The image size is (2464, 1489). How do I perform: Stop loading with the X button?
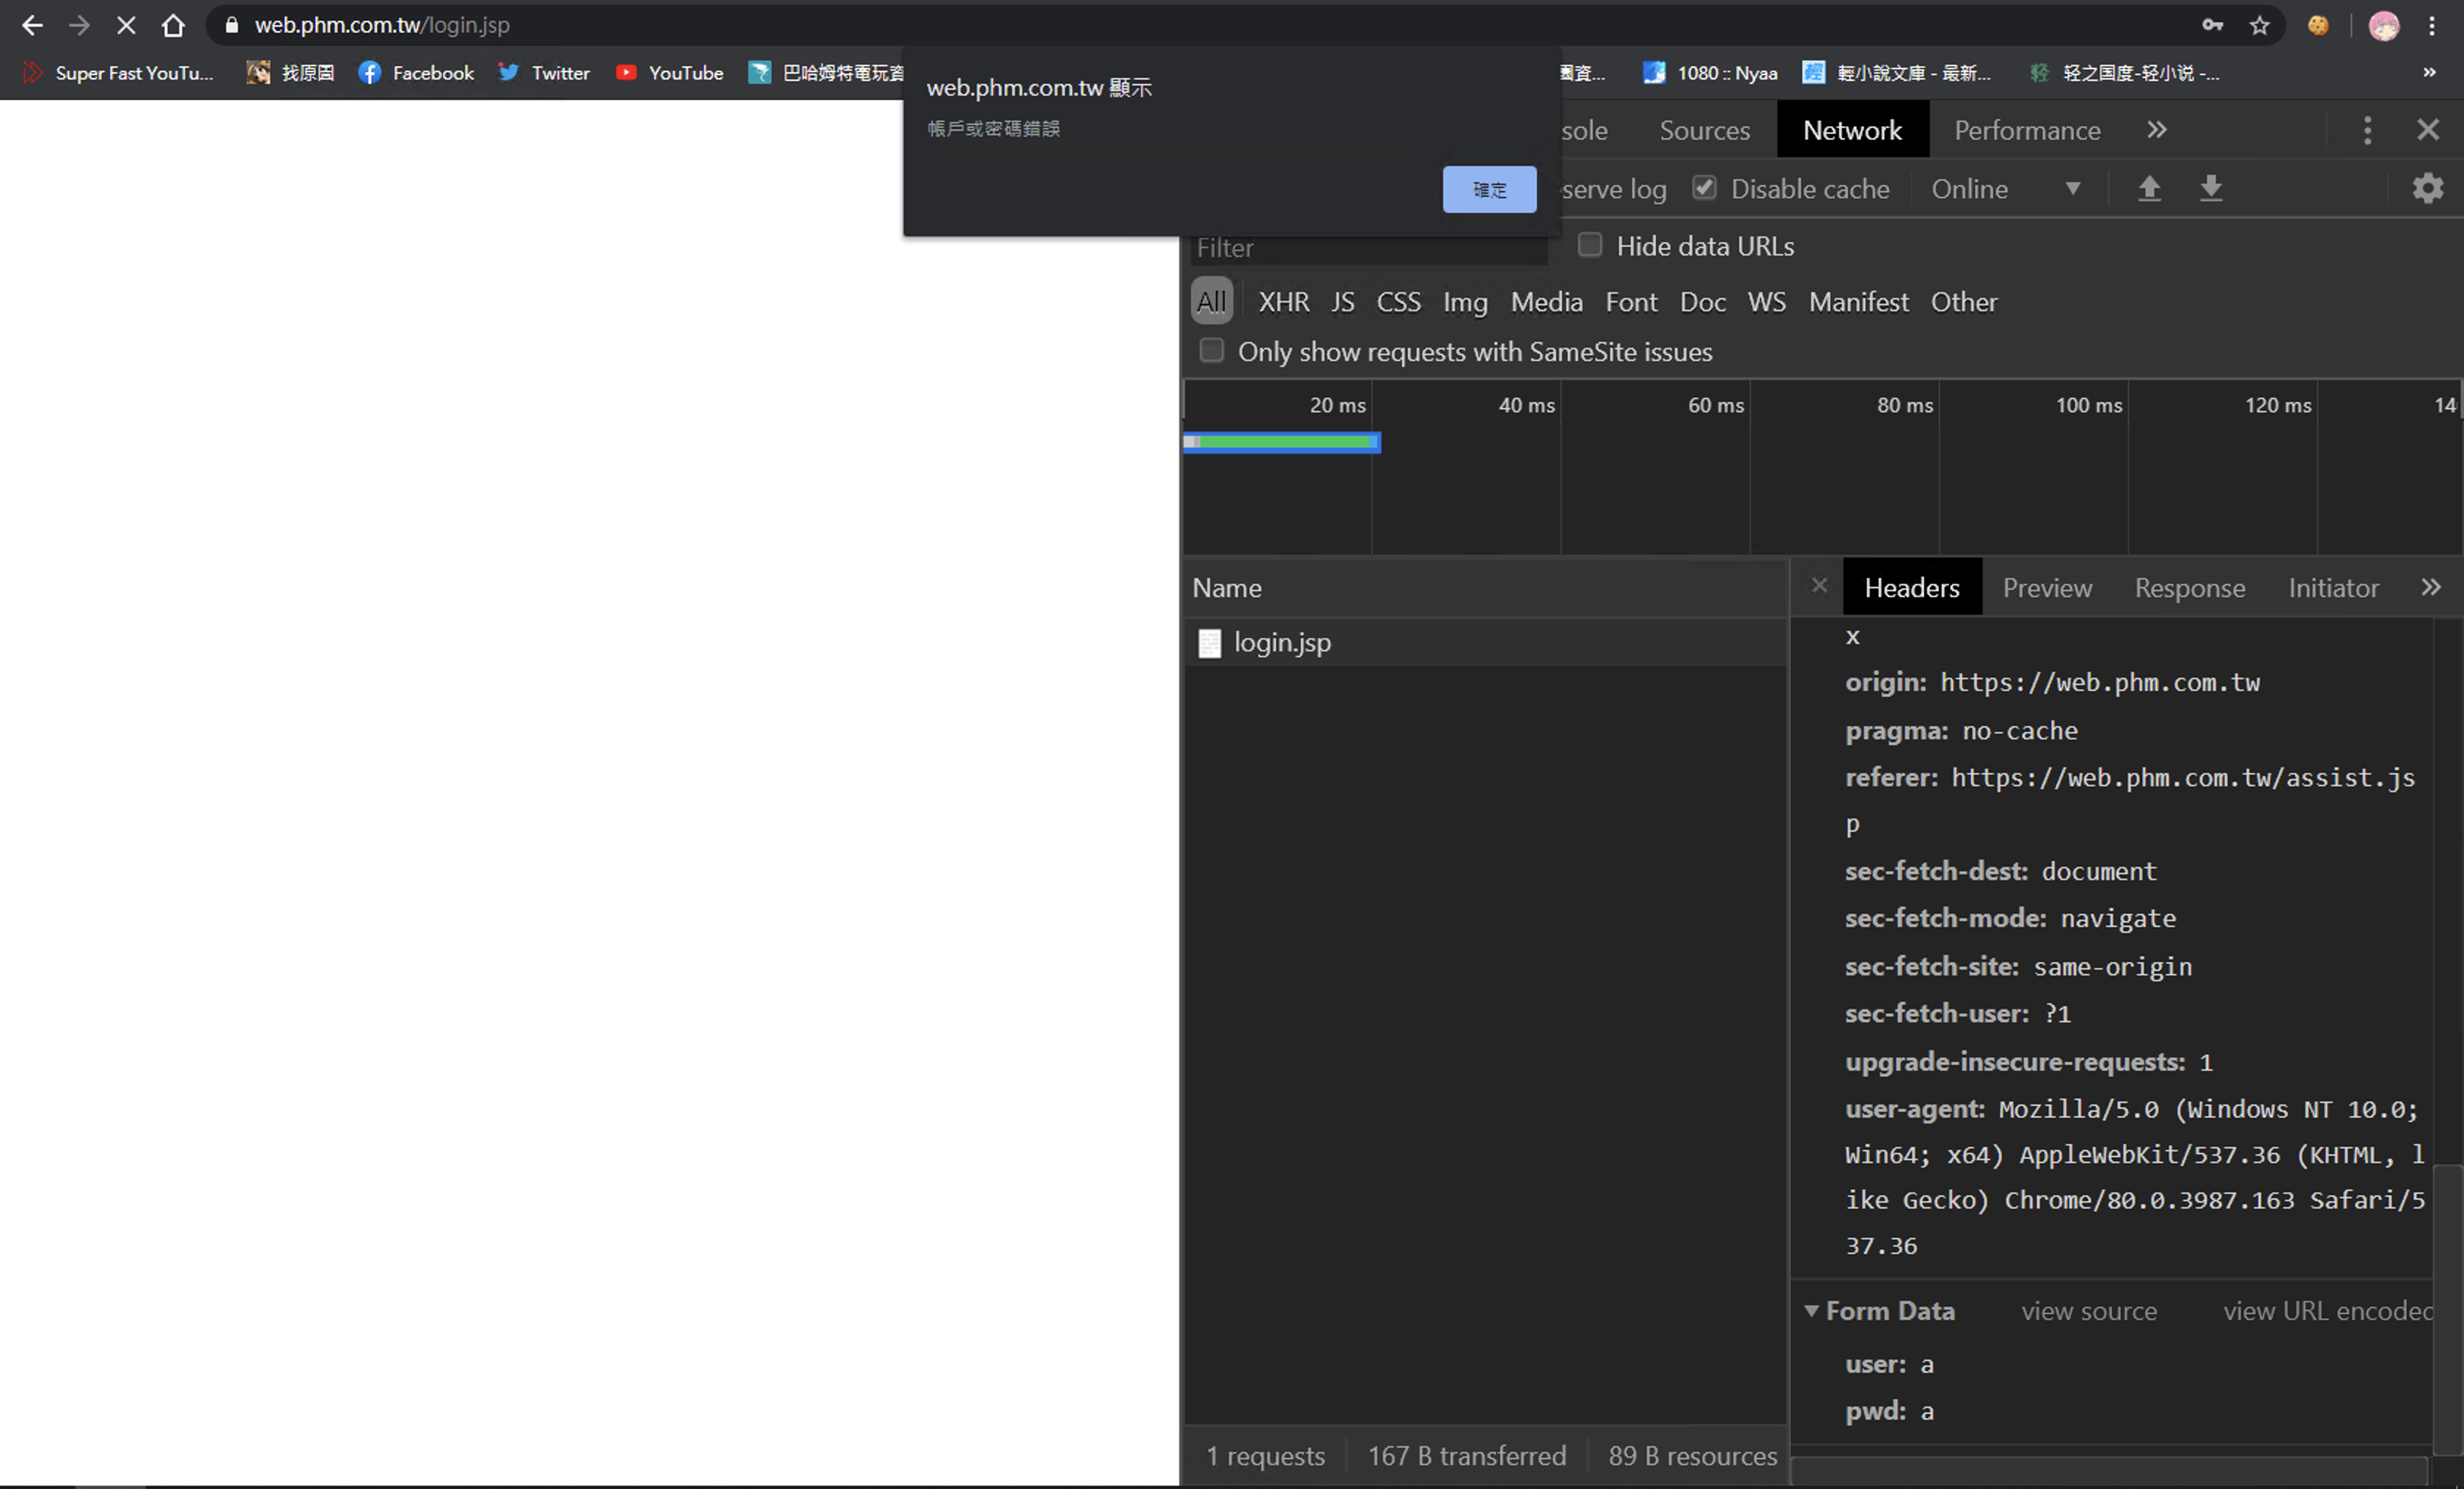[126, 25]
